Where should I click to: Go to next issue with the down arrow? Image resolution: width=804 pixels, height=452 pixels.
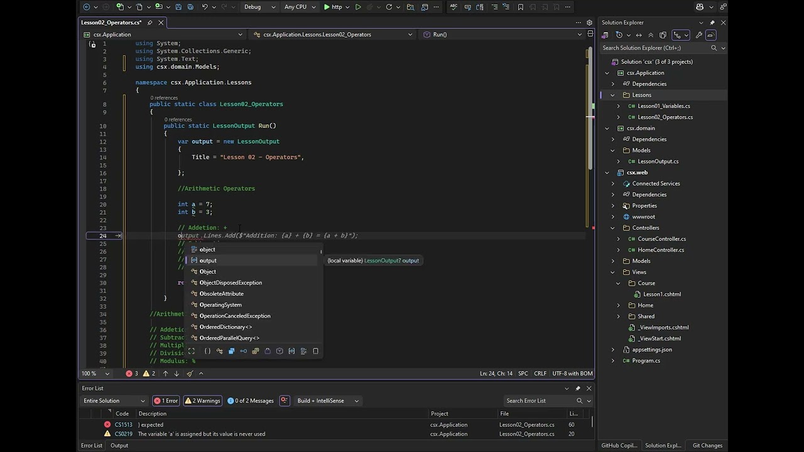[x=177, y=374]
